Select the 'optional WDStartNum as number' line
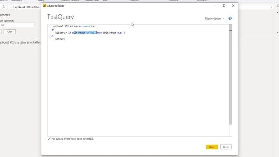 click(x=73, y=26)
